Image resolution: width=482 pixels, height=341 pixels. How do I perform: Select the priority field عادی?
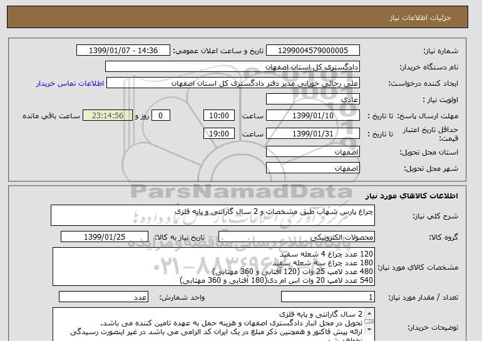(312, 99)
